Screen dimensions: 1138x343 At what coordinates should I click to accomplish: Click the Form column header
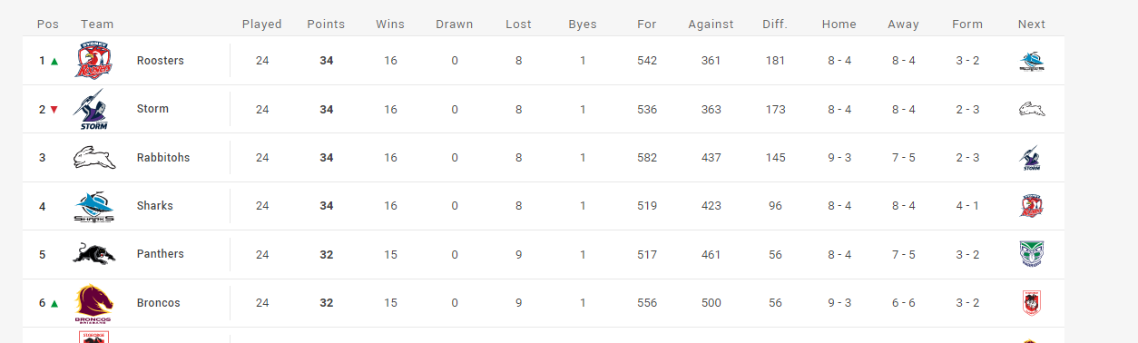click(x=967, y=24)
